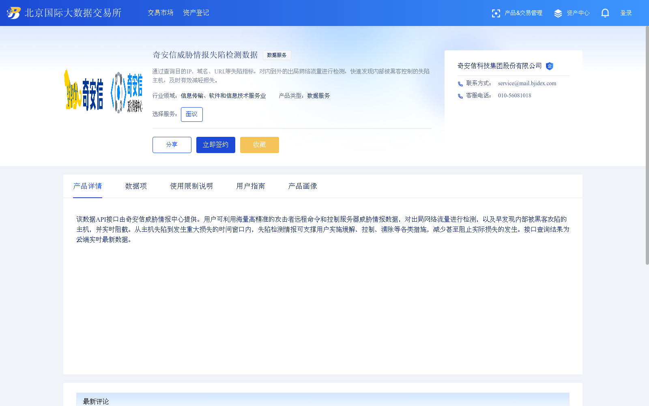The width and height of the screenshot is (649, 406).
Task: Open the 交易市场 menu
Action: (x=161, y=13)
